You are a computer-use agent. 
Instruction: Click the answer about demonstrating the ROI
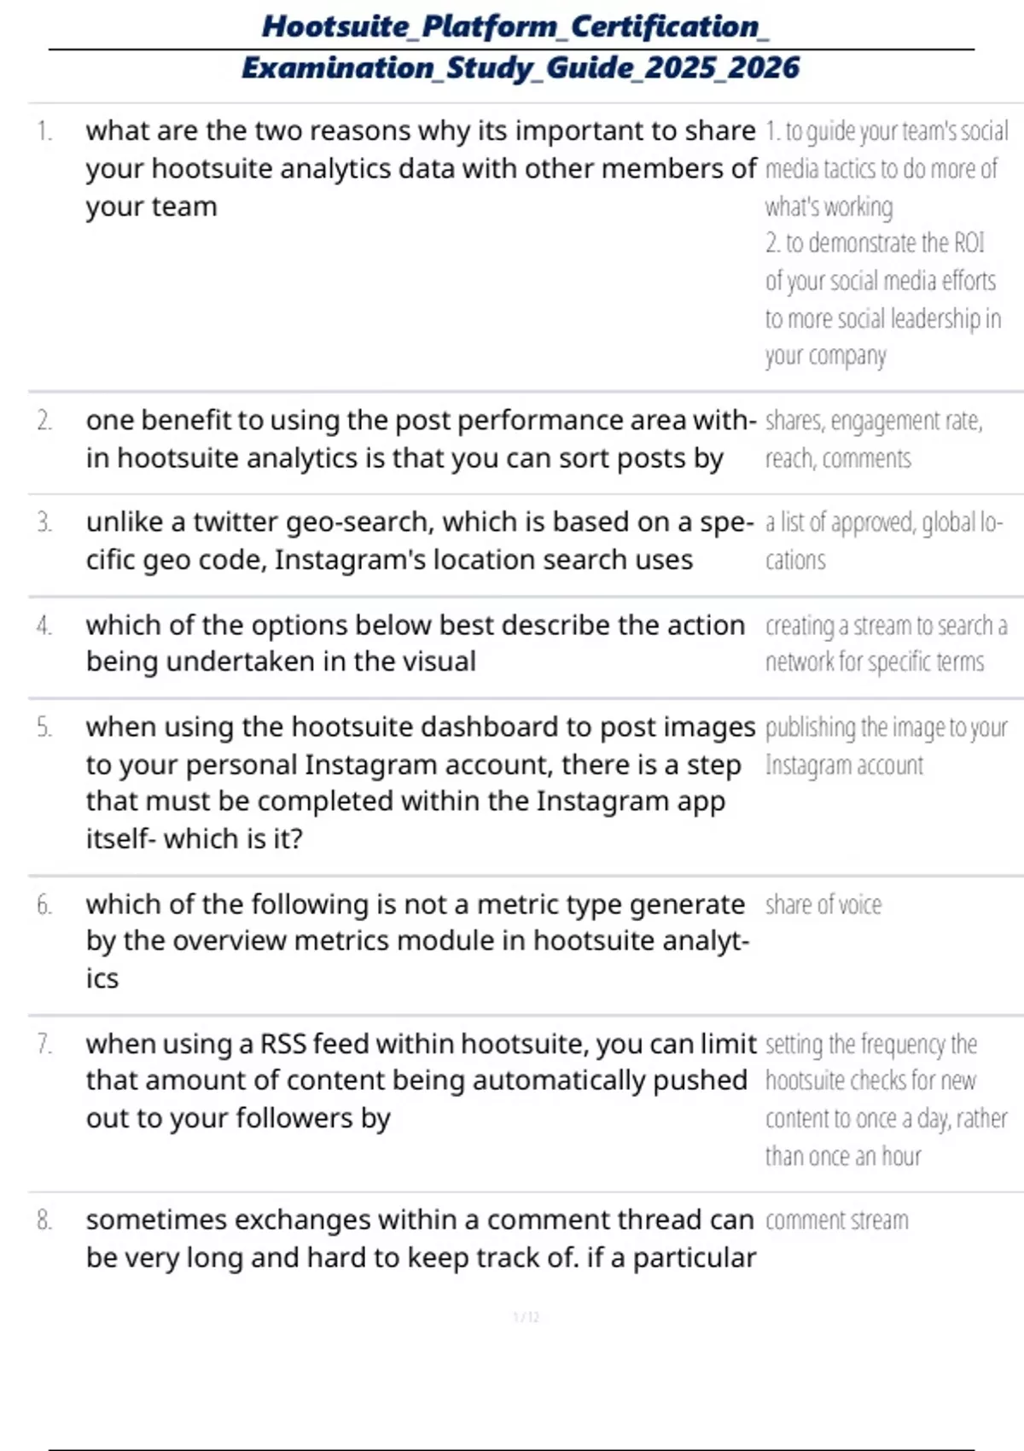[x=882, y=299]
